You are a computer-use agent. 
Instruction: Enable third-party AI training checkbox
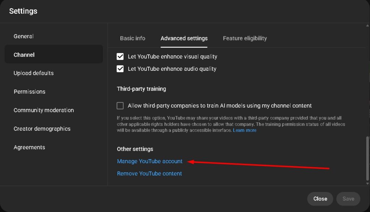point(120,106)
